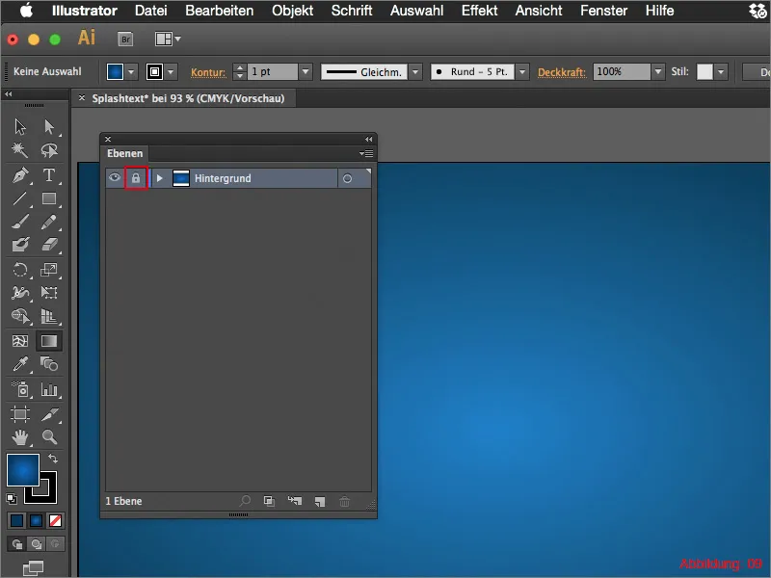Viewport: 771px width, 578px height.
Task: Open Deckkraft opacity dropdown arrow
Action: [x=658, y=71]
